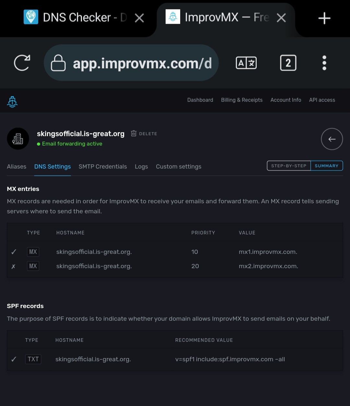
Task: Reload the page with the refresh icon
Action: [22, 63]
